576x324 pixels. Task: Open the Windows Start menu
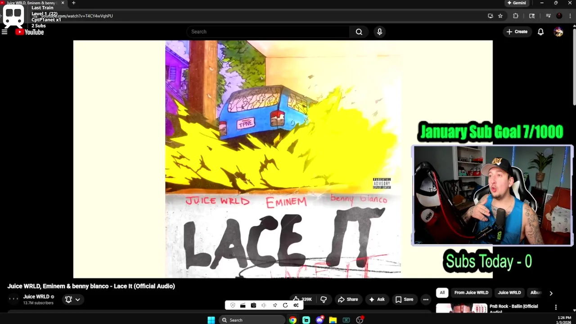211,320
